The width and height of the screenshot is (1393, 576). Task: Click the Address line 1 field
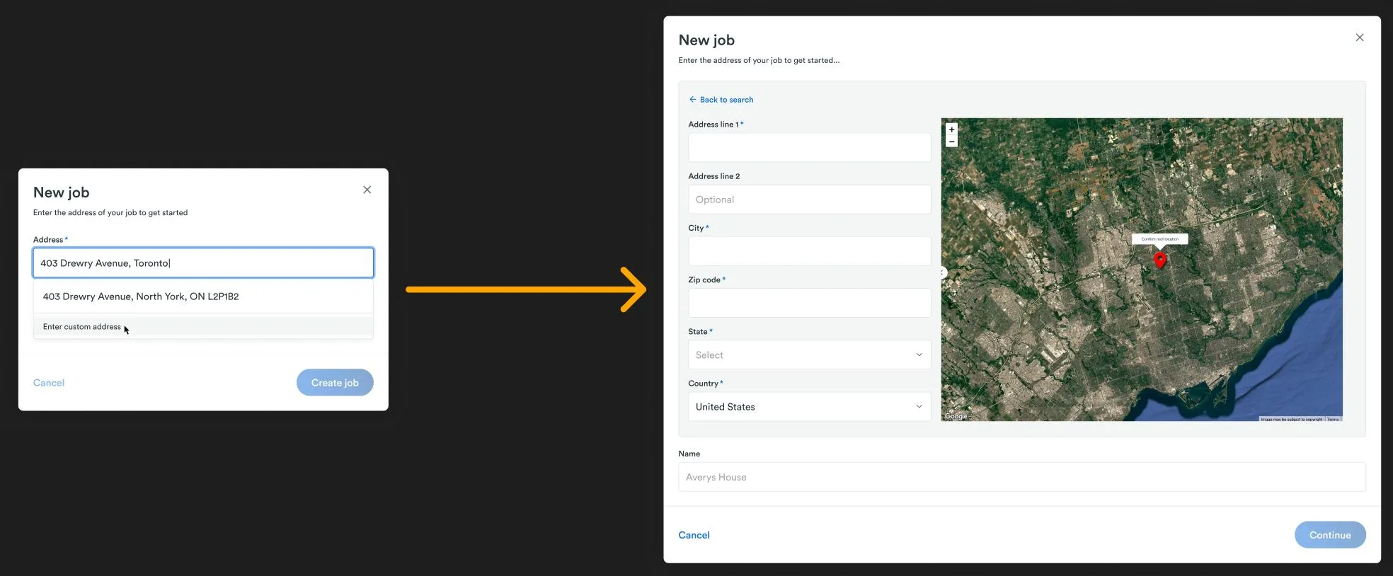pyautogui.click(x=809, y=147)
